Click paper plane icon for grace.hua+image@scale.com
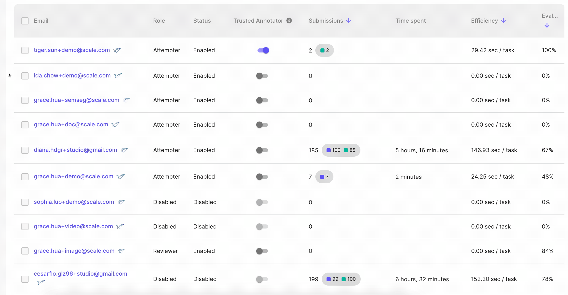 pos(121,251)
